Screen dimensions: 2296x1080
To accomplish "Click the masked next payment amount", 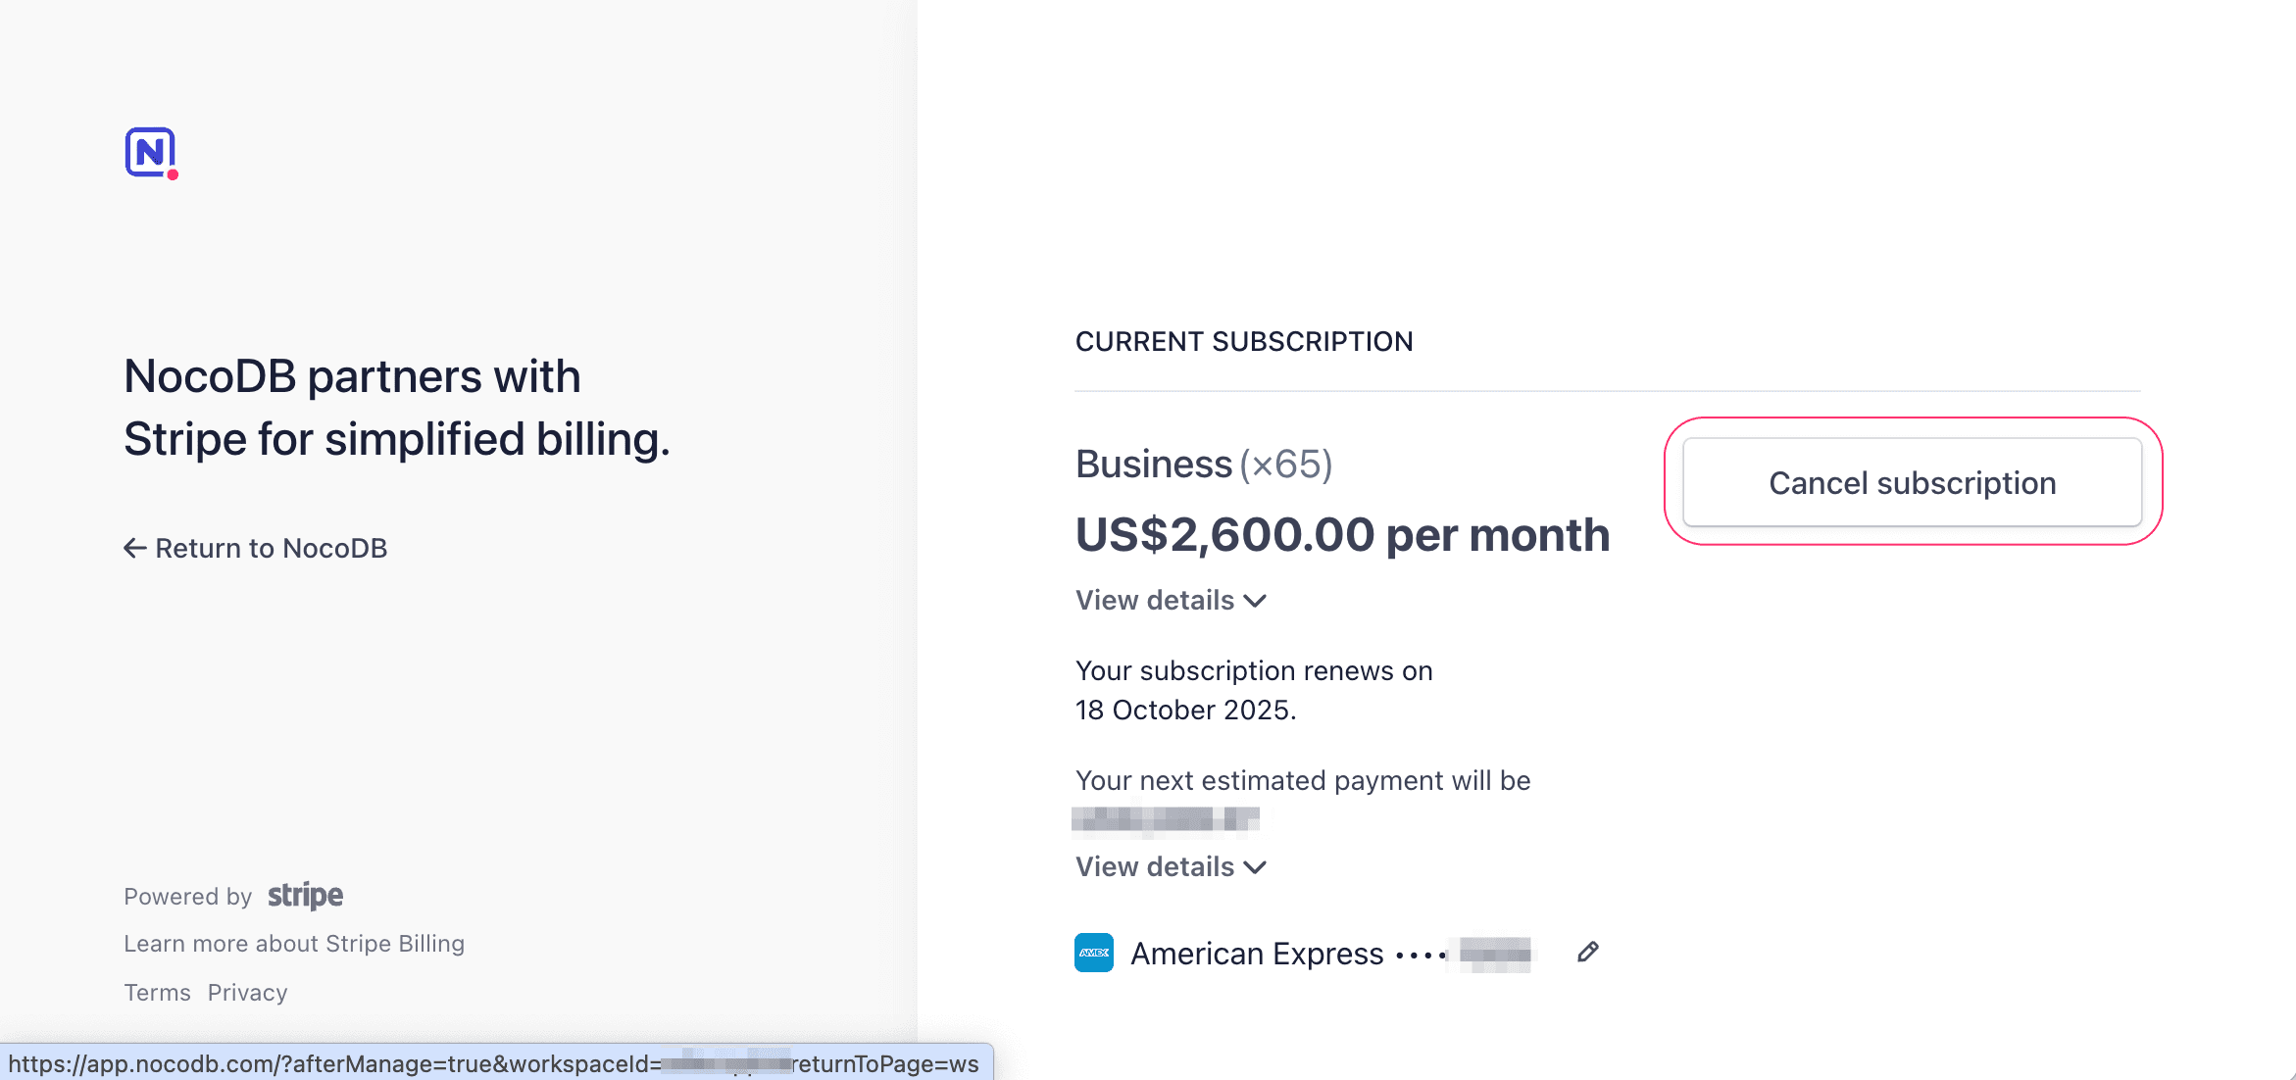I will (1168, 819).
